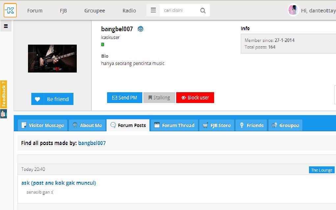
Task: Toggle Stalking for this user
Action: pos(159,97)
